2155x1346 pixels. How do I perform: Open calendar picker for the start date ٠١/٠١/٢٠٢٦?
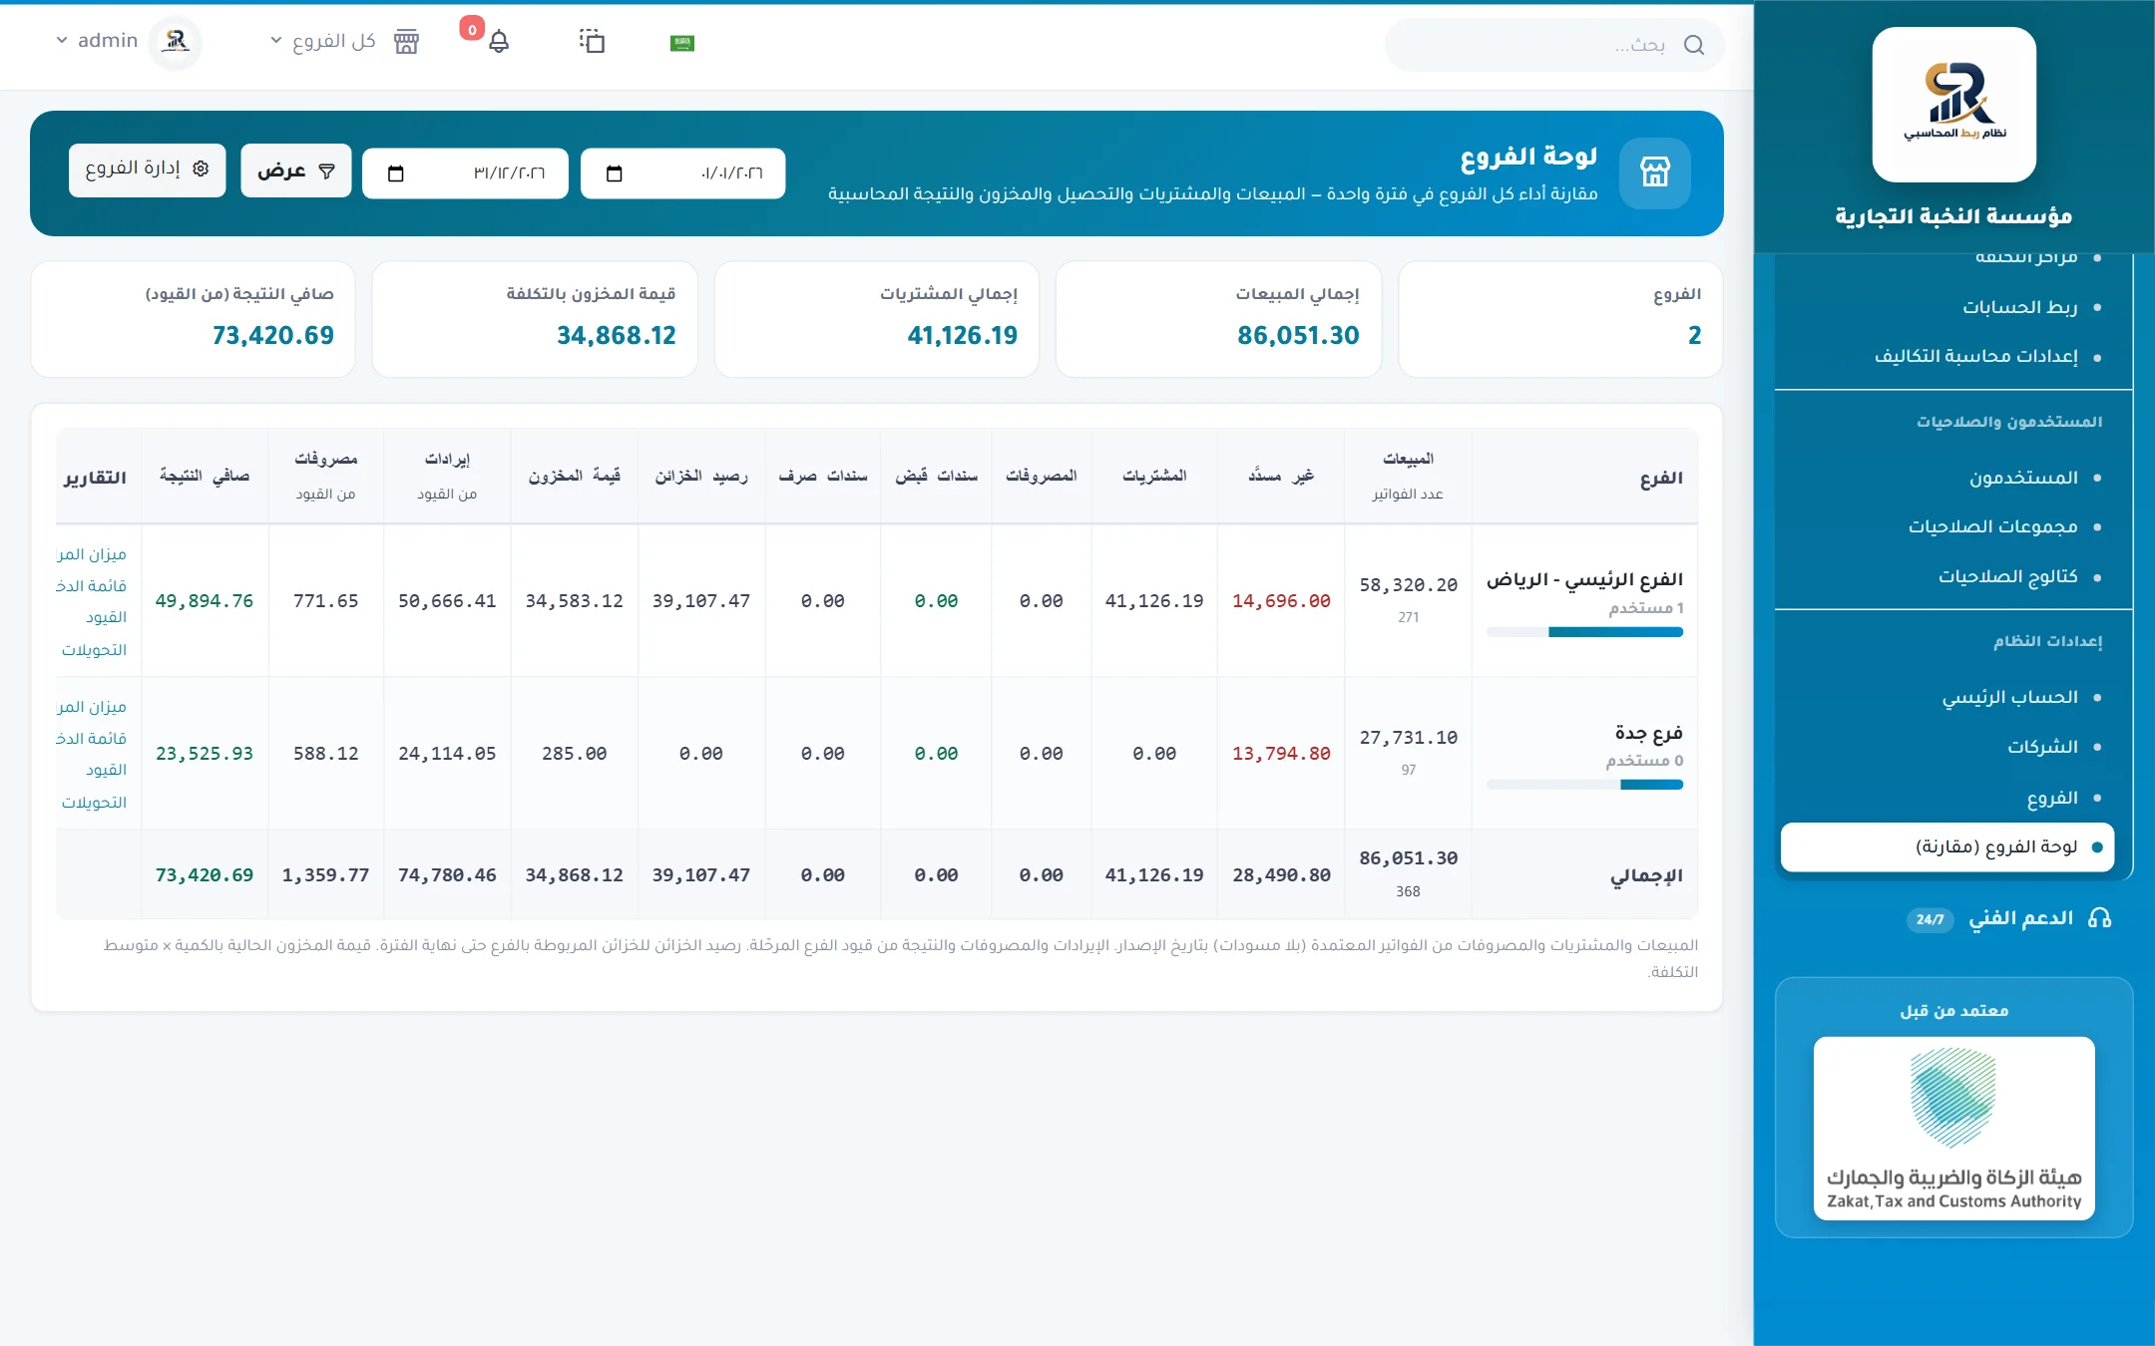(615, 173)
